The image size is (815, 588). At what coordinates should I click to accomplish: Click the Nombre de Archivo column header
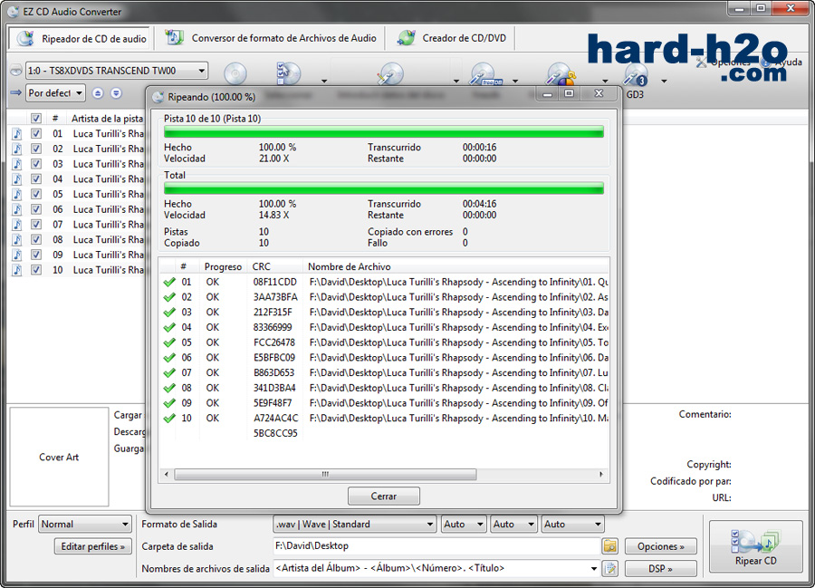455,266
